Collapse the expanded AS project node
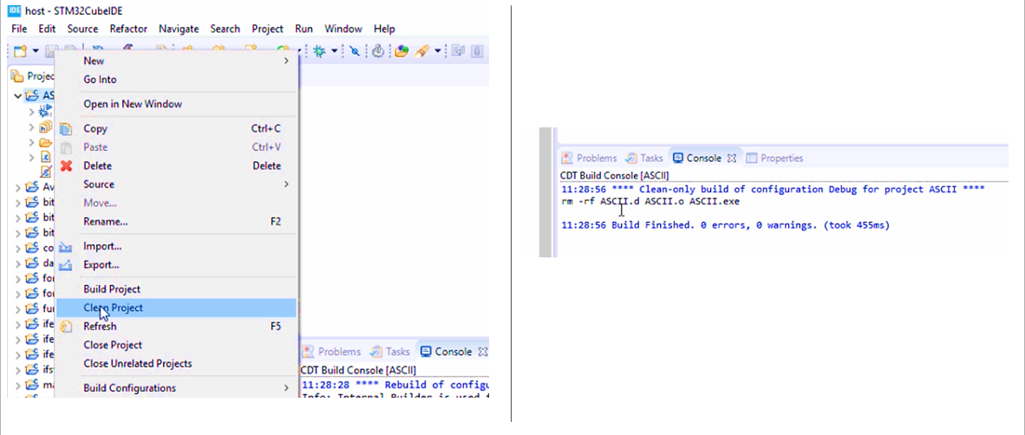This screenshot has height=435, width=1025. pos(17,95)
